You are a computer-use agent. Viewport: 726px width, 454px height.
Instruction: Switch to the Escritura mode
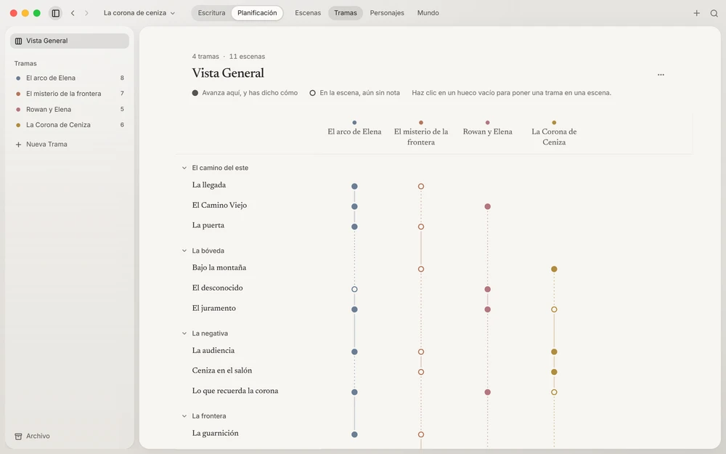click(x=211, y=13)
